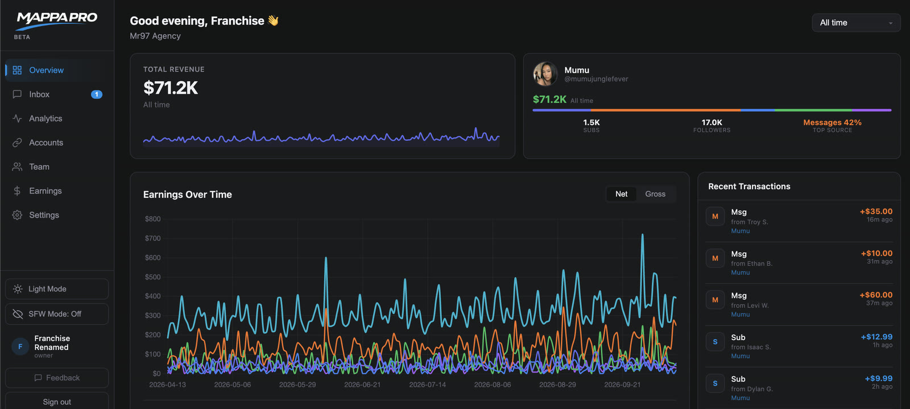Select the Gross earnings view
The image size is (910, 409).
coord(655,194)
